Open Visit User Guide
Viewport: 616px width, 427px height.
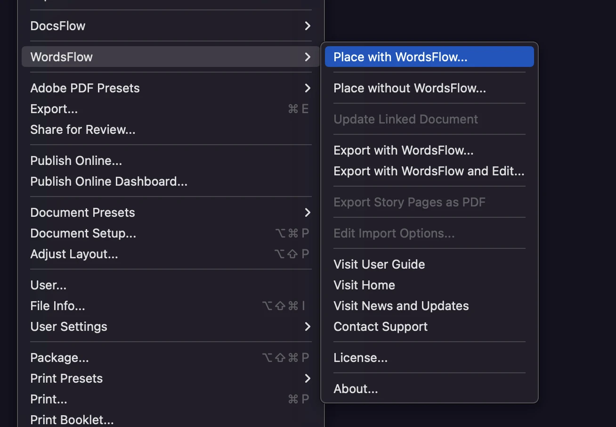click(430, 264)
